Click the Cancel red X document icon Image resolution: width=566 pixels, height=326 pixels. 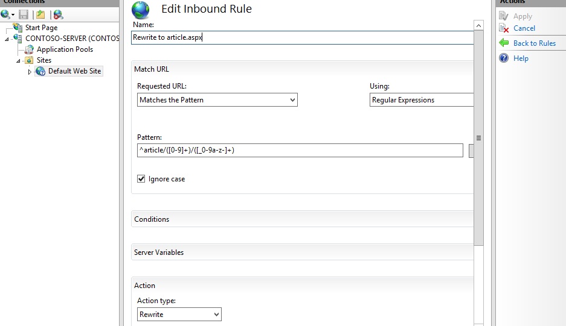[504, 28]
